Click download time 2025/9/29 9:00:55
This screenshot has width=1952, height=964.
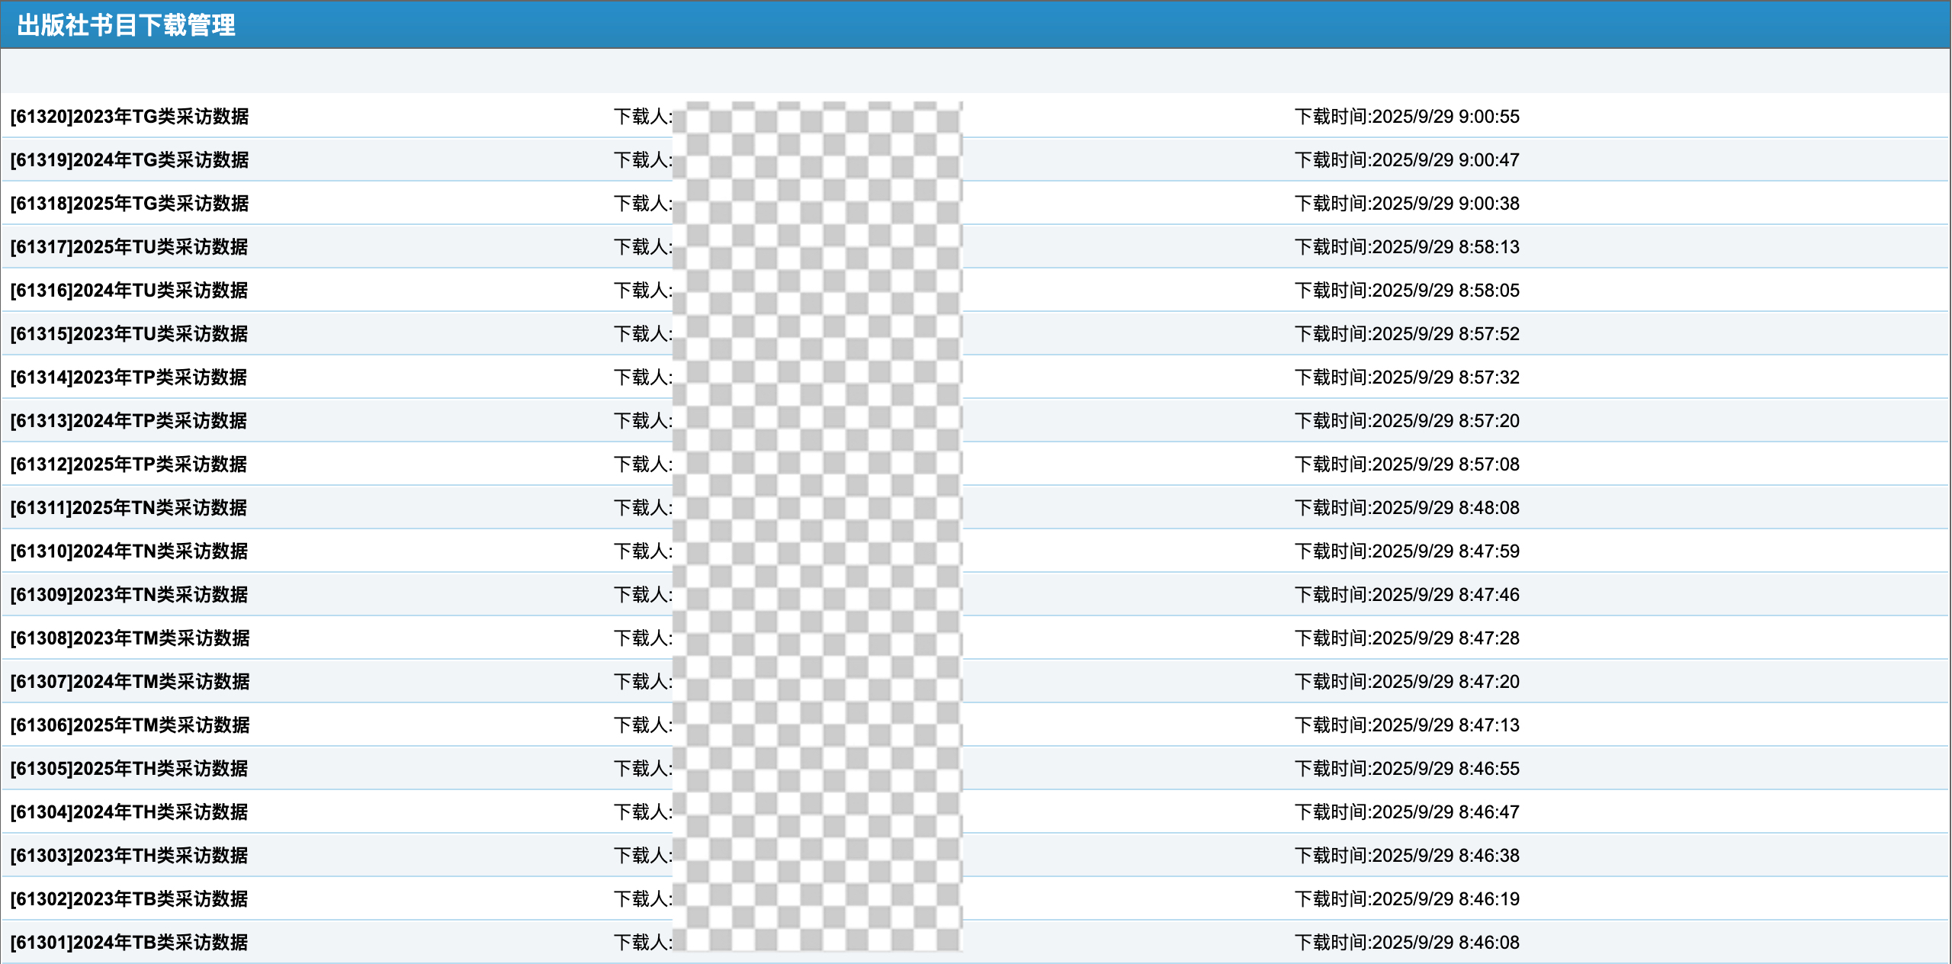[x=1407, y=117]
